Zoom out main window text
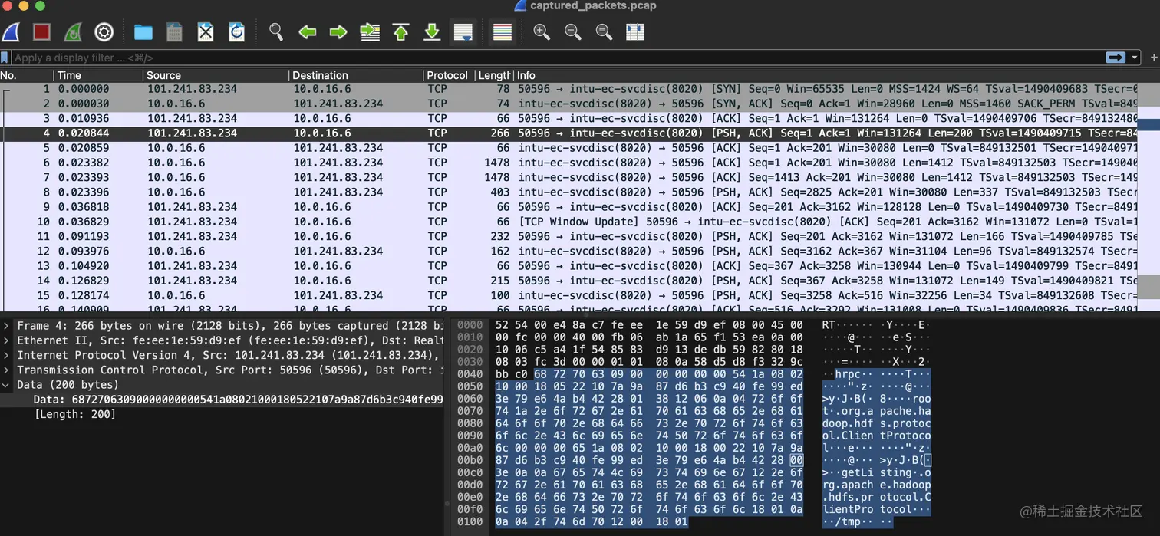1160x536 pixels. point(572,32)
